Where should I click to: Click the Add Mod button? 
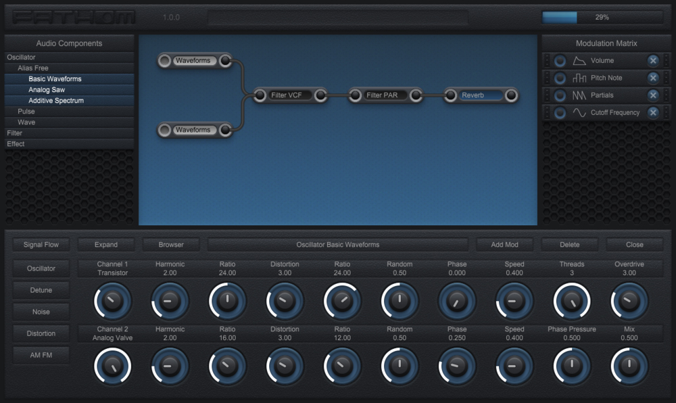(505, 244)
